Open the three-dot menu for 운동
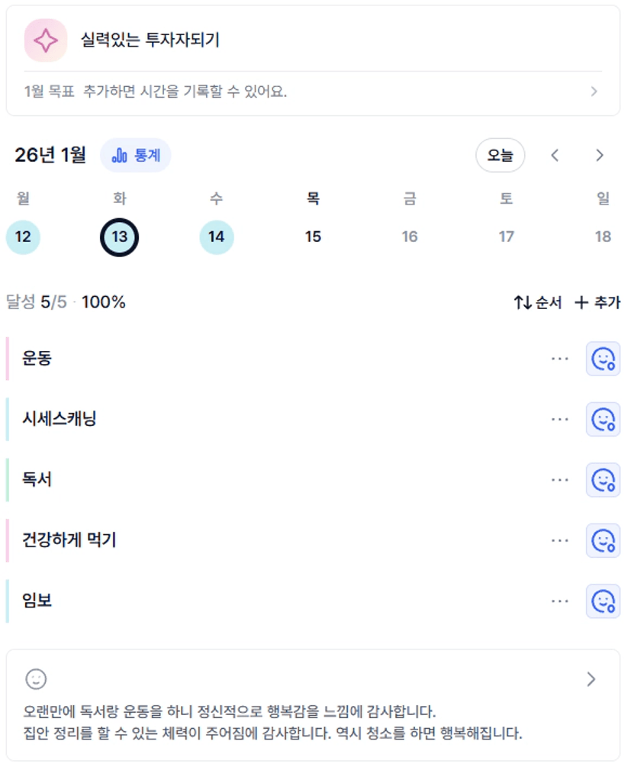Viewport: 631px width, 770px height. (x=560, y=358)
